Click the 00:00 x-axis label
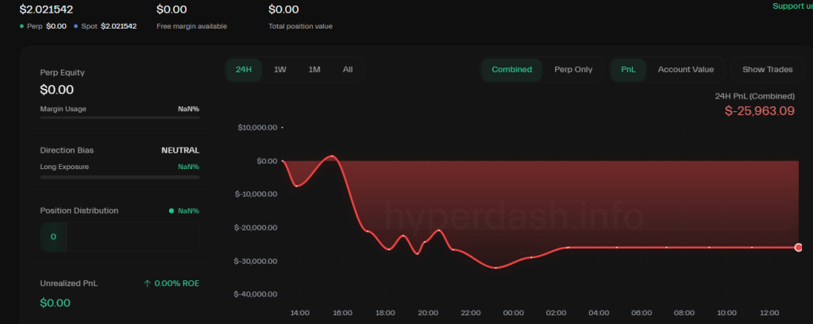Viewport: 813px width, 324px height. (514, 313)
